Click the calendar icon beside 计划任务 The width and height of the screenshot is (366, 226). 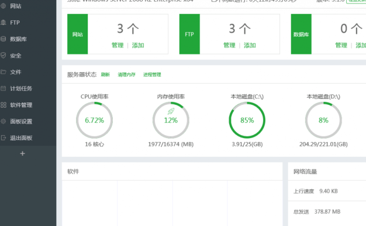pyautogui.click(x=4, y=88)
